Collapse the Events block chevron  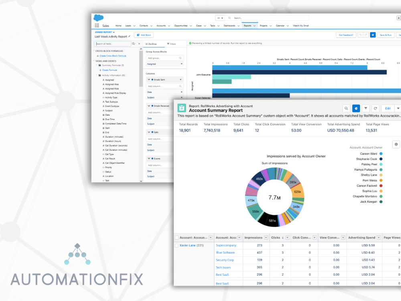click(149, 159)
